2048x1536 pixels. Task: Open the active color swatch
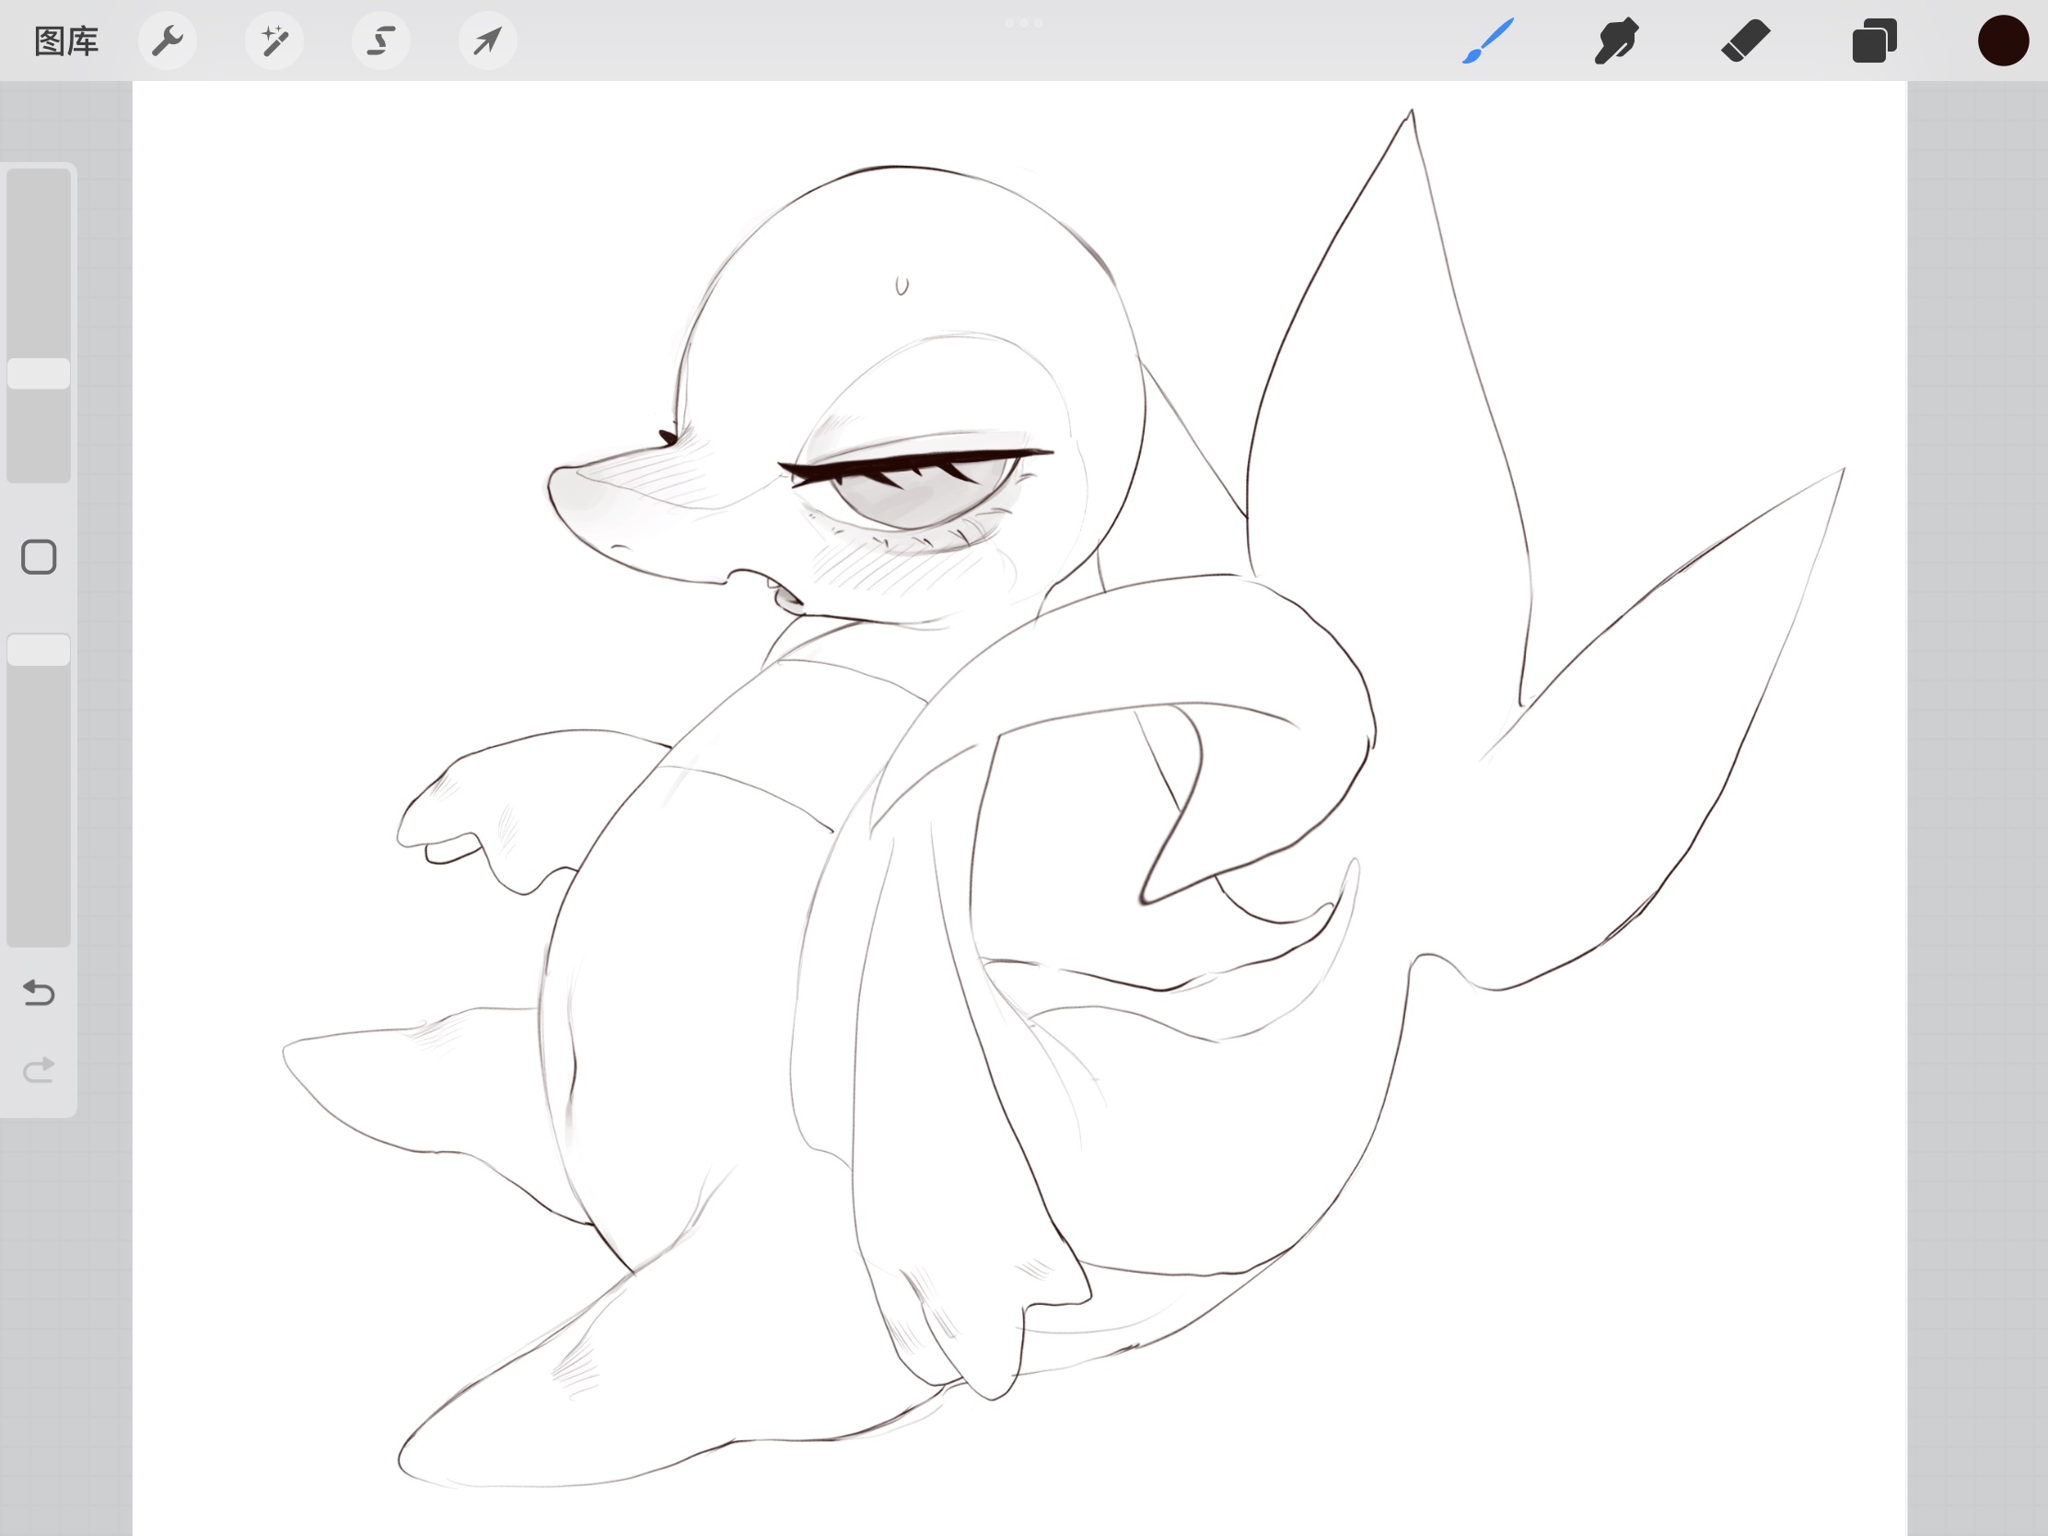coord(2003,41)
